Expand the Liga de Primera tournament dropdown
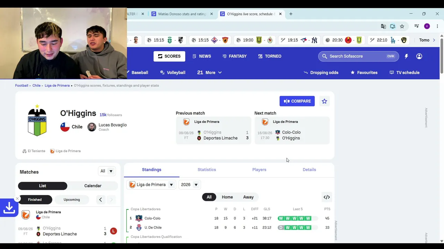Screen dimensions: 444x249 [151, 185]
